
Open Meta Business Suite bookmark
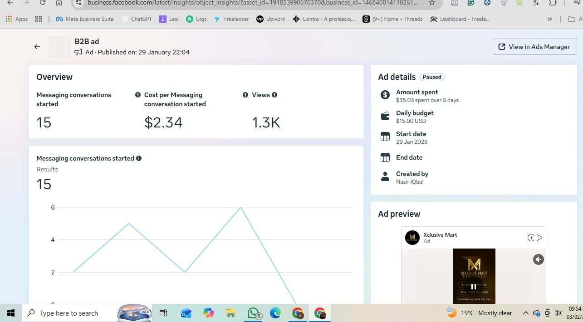pos(84,19)
